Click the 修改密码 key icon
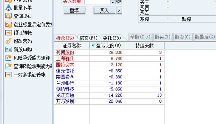 pyautogui.click(x=8, y=41)
